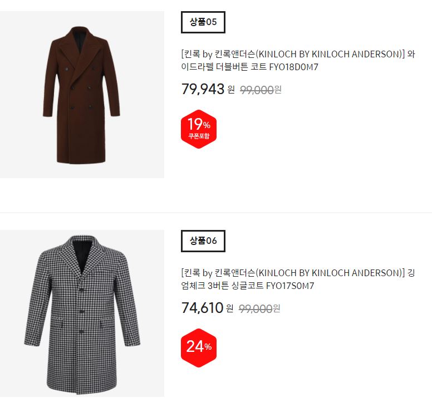Click the 원 currency unit beside 74,610

230,308
